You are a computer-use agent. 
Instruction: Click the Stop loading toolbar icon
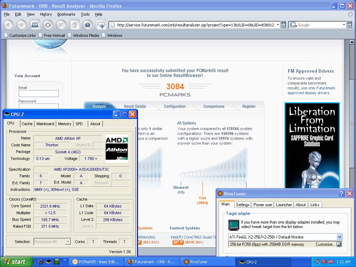[x=61, y=25]
